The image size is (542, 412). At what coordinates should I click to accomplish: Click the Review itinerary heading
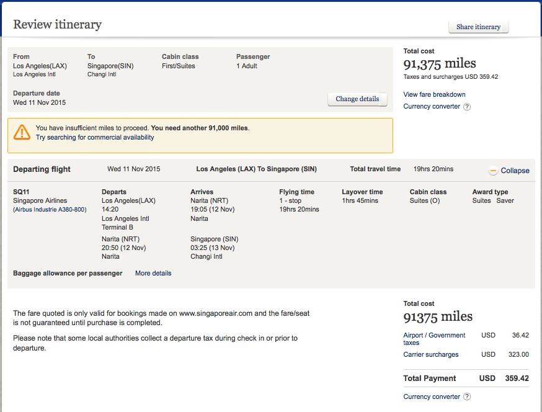[x=57, y=25]
